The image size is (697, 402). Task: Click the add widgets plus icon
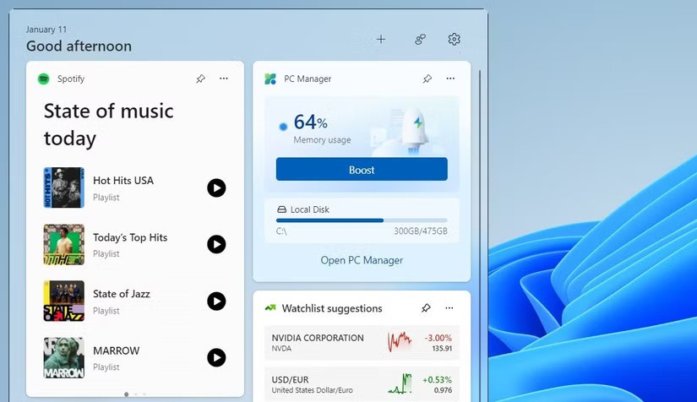coord(381,39)
